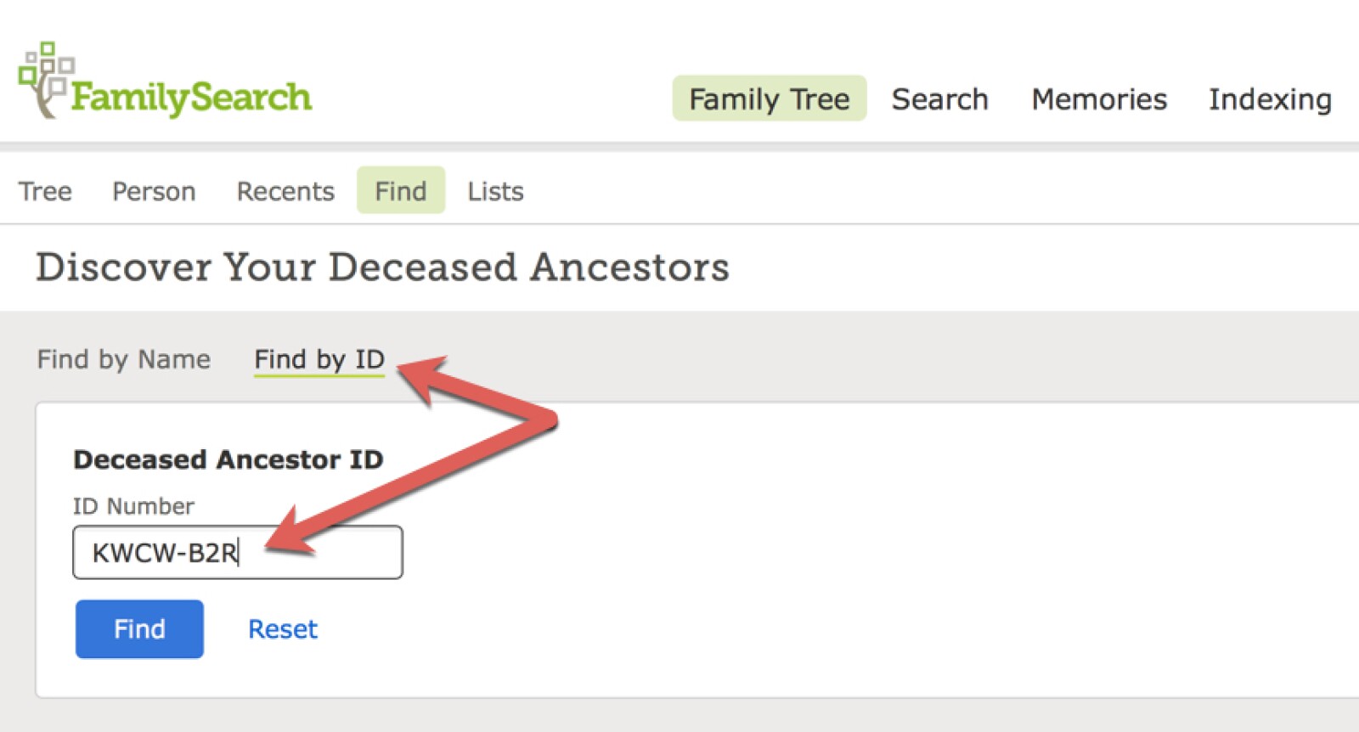Viewport: 1359px width, 732px height.
Task: Click the Discover Your Deceased Ancestors heading
Action: [382, 267]
